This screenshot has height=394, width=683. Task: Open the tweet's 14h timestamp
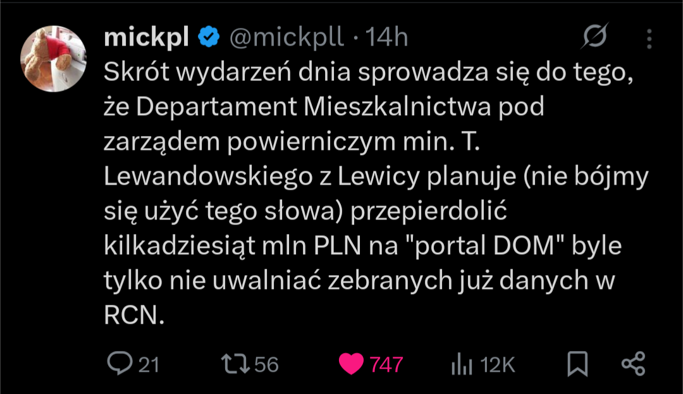tap(387, 38)
